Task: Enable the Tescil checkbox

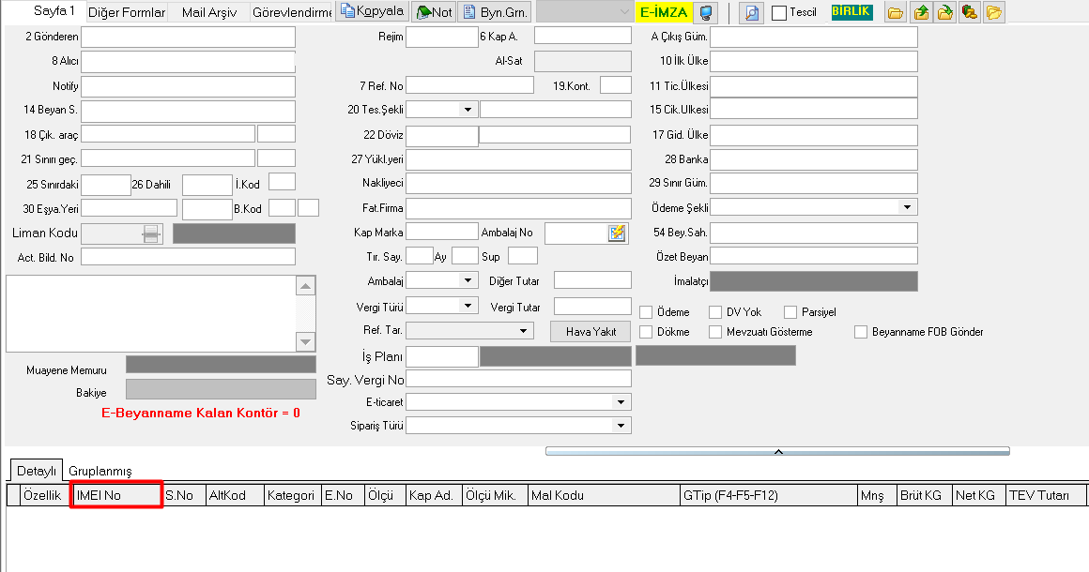Action: (779, 13)
